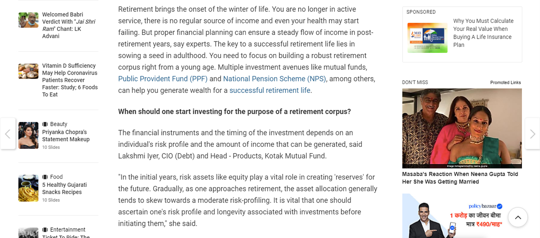The height and width of the screenshot is (238, 540).
Task: Read Masaba's Reaction Neena Gupta headline
Action: 460,178
